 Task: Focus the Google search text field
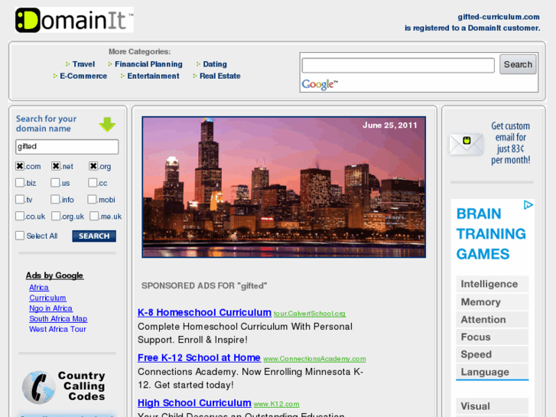pos(398,66)
